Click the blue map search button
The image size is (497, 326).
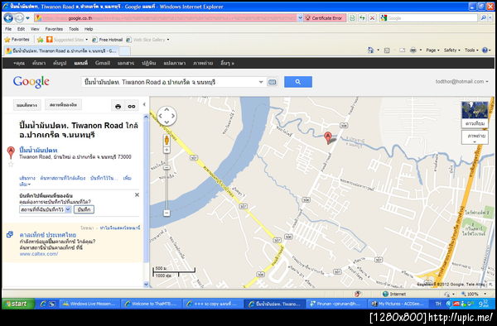pyautogui.click(x=298, y=82)
